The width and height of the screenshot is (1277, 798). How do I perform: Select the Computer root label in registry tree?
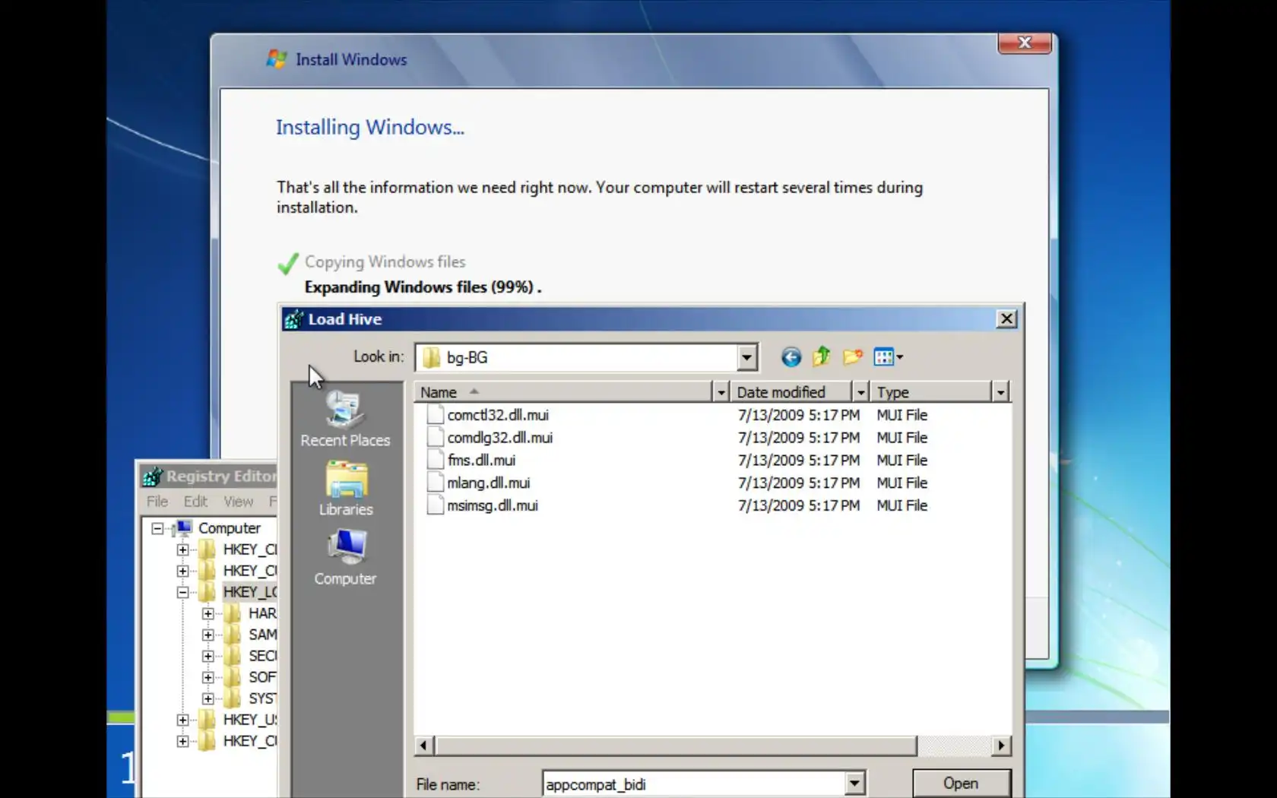point(230,528)
